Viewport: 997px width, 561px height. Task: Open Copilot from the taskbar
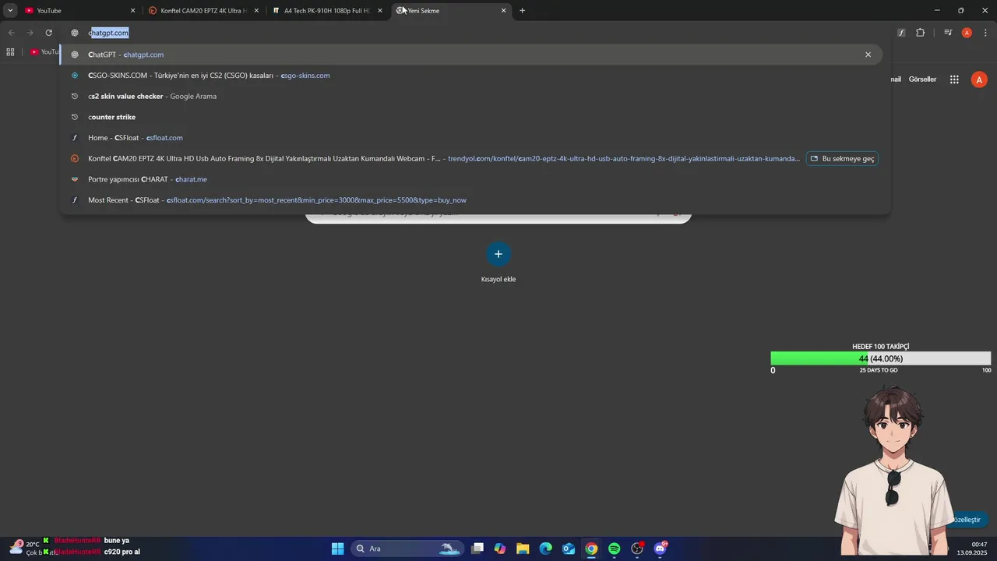(500, 549)
